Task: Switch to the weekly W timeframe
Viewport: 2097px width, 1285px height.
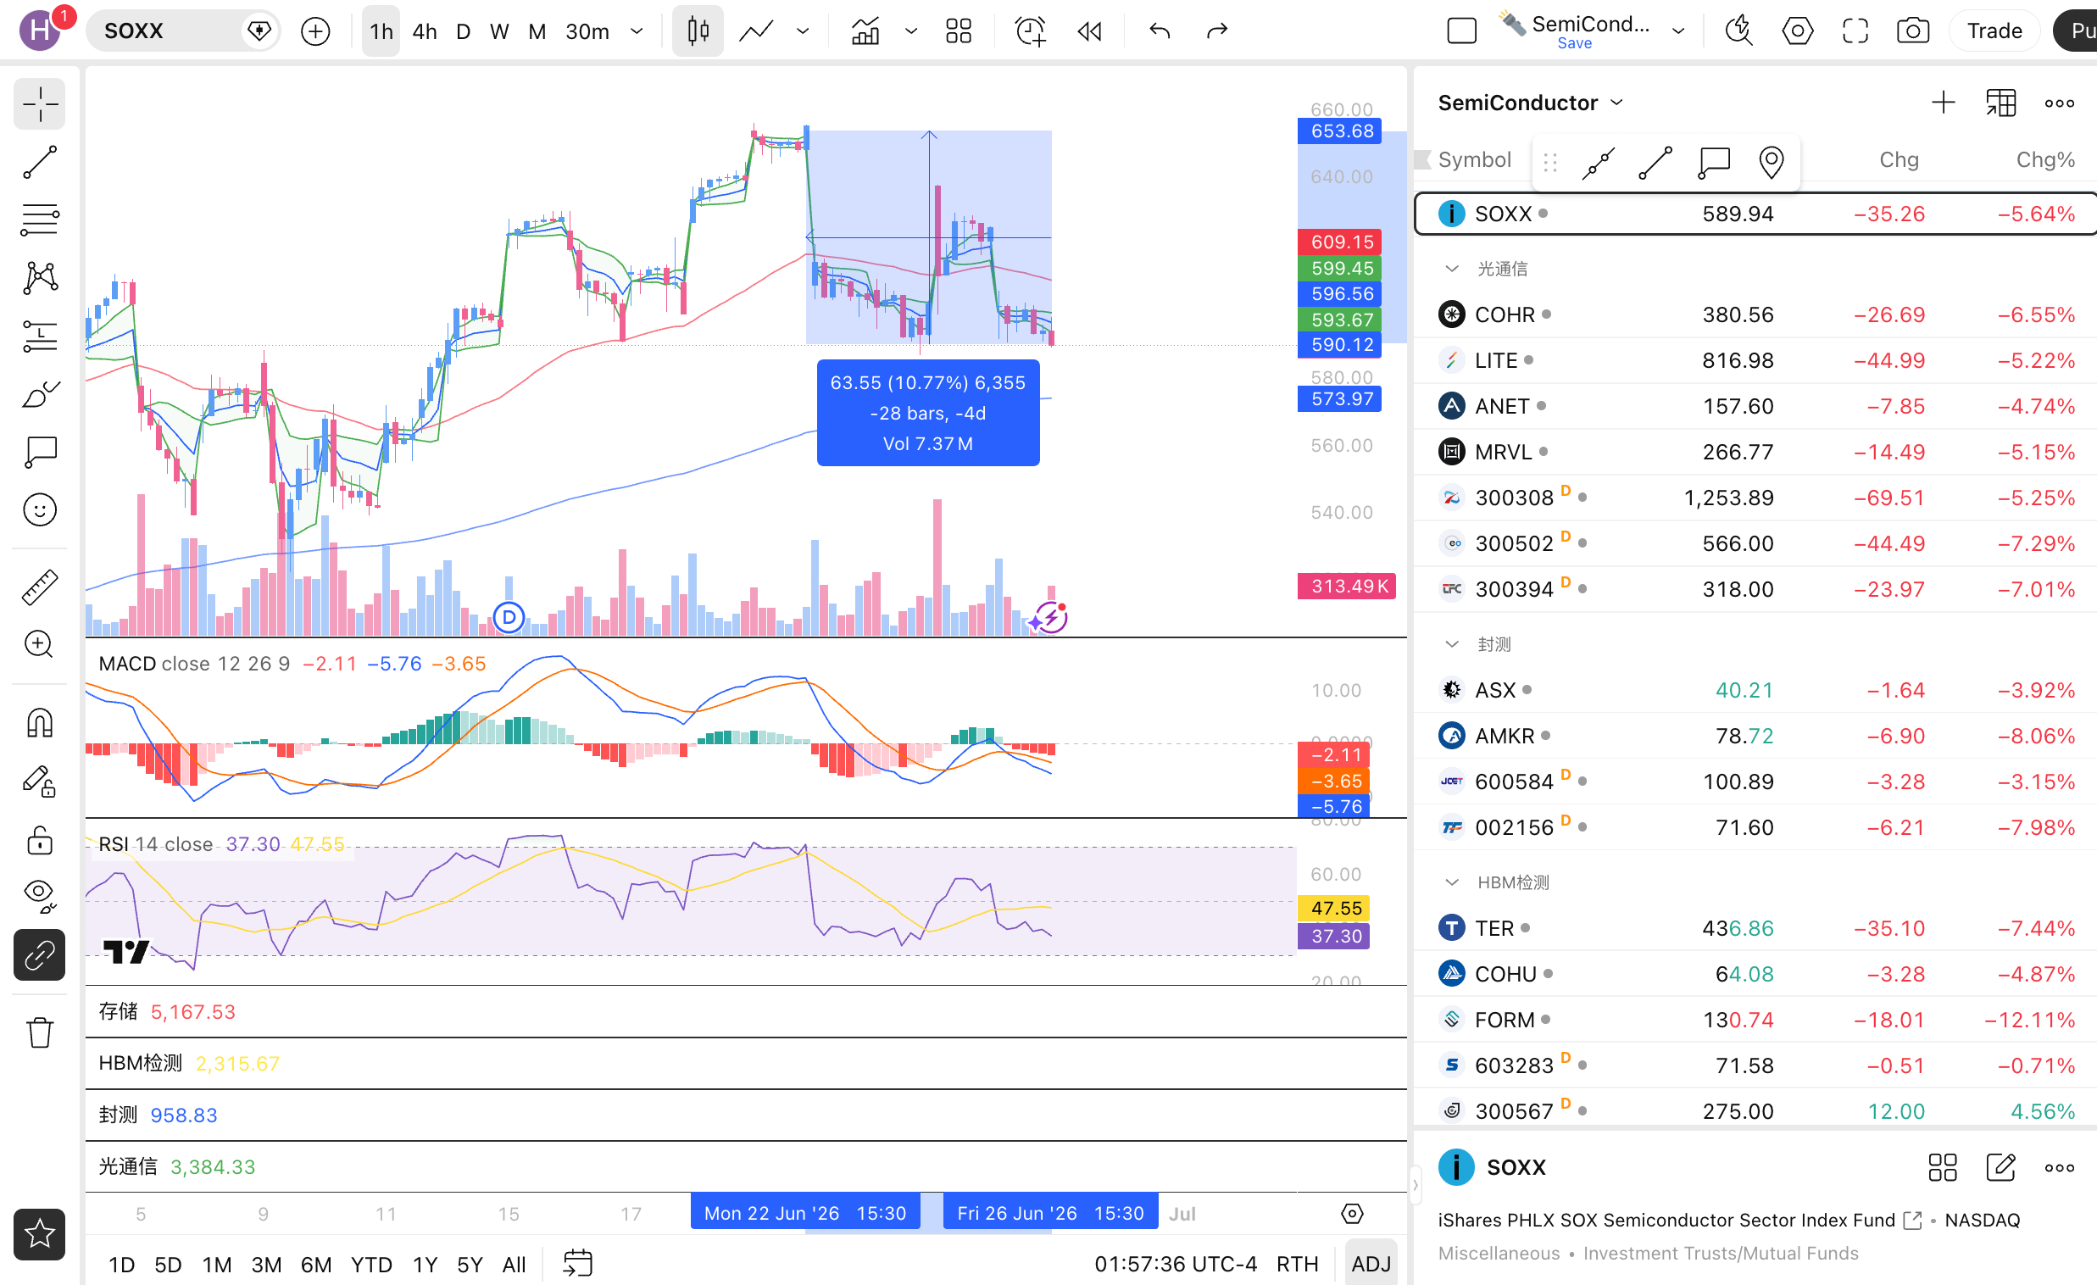Action: click(x=499, y=31)
